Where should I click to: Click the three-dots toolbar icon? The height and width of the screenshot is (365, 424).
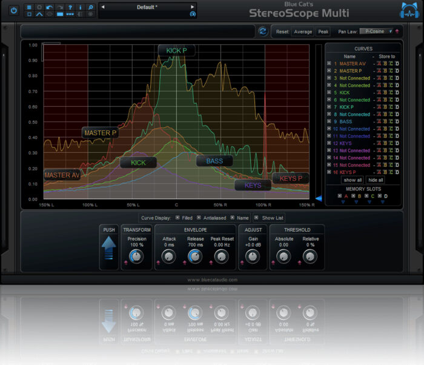[x=70, y=14]
